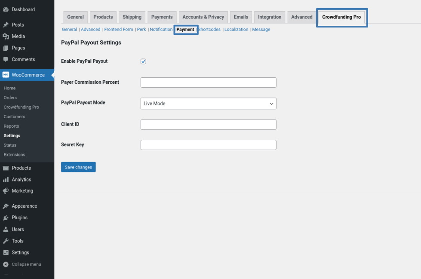The image size is (421, 279).
Task: Focus the Secret Key input field
Action: (209, 145)
